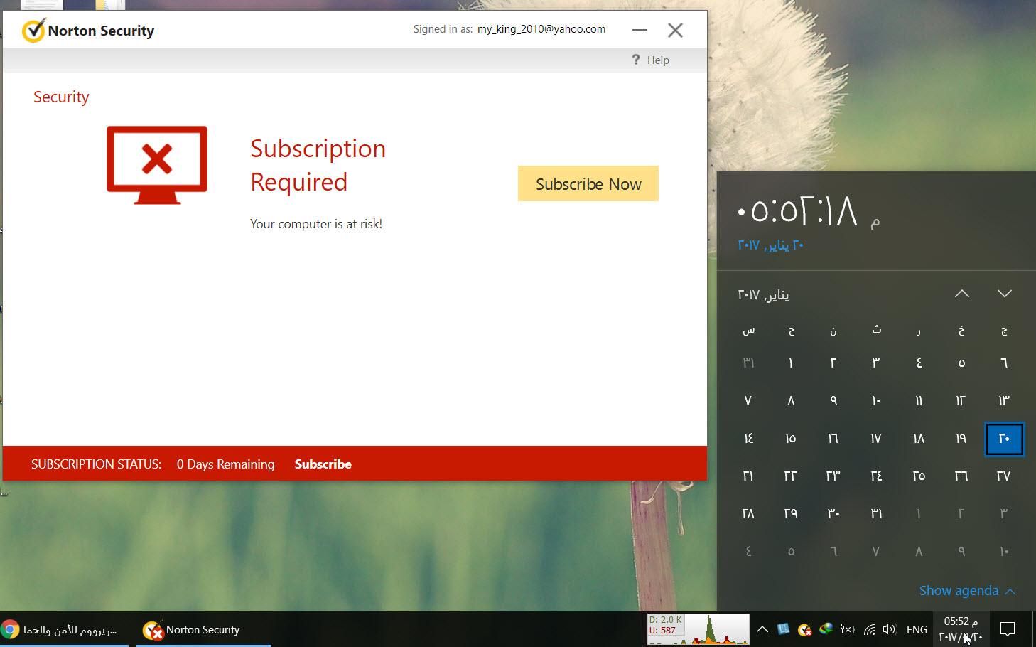
Task: Click the Help link in Norton
Action: [x=658, y=60]
